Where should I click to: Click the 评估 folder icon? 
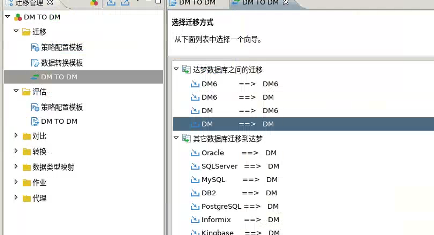click(x=26, y=92)
